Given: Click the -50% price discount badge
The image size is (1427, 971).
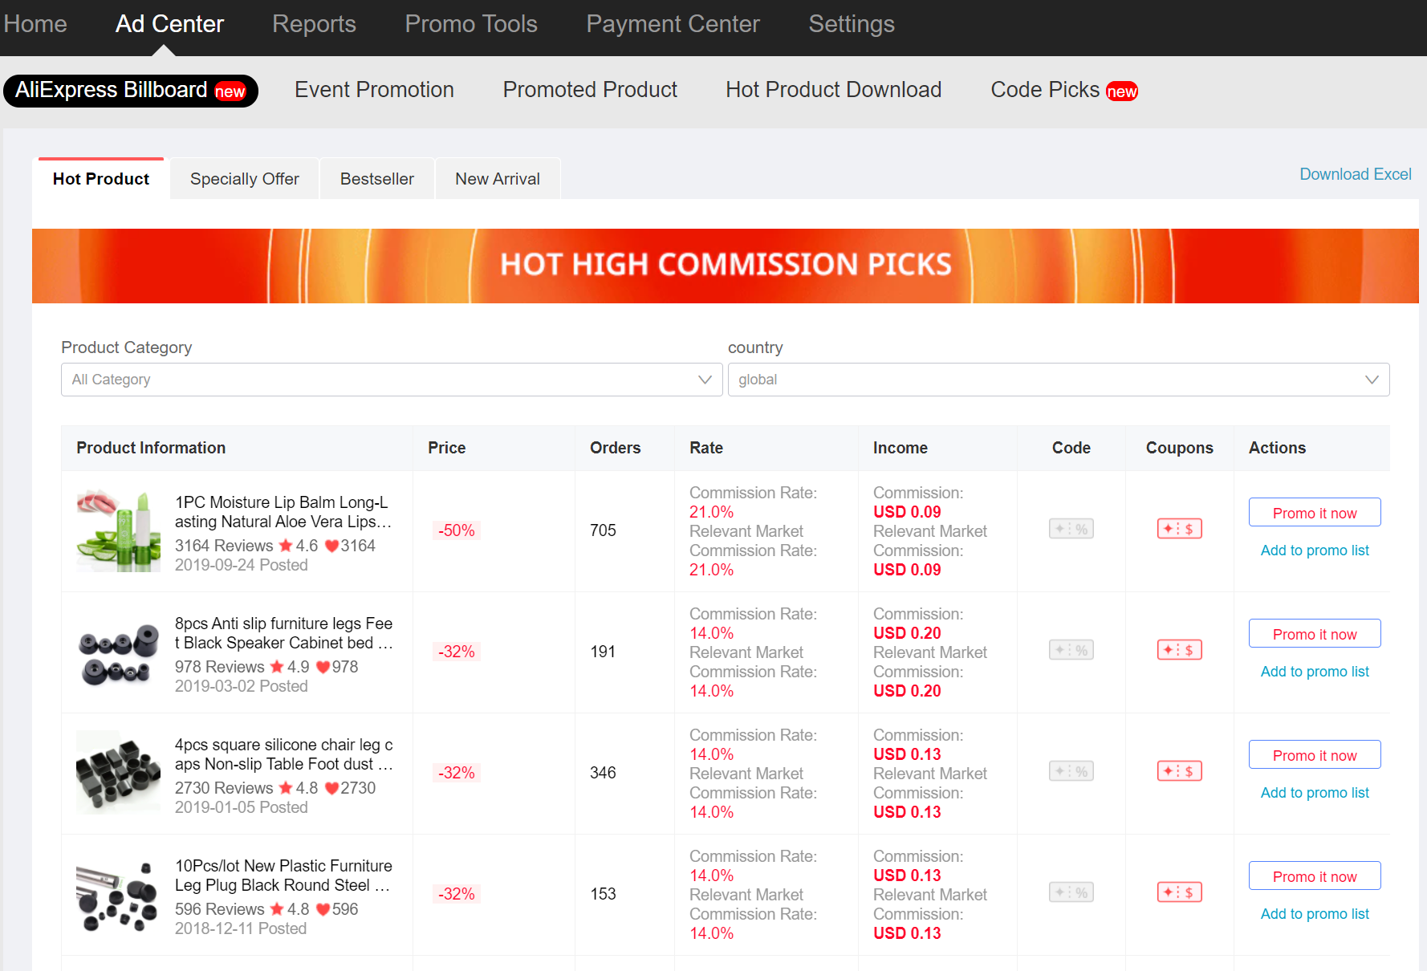Looking at the screenshot, I should coord(457,530).
